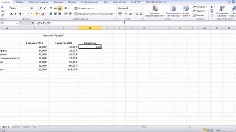Increase font size with large A icon
236x132 pixels.
pyautogui.click(x=41, y=8)
